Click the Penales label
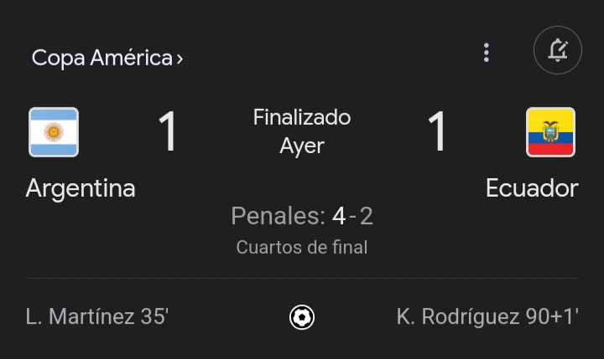Viewport: 604px width, 359px height. click(277, 217)
